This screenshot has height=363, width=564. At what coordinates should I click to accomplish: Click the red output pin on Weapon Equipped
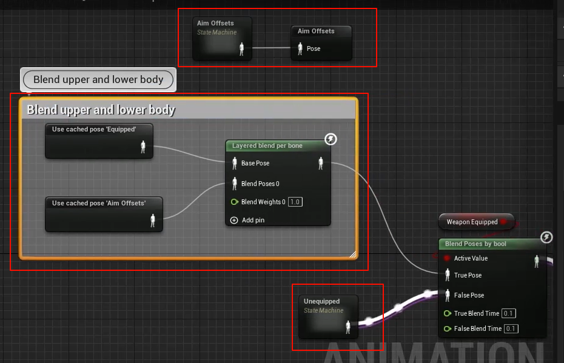coord(504,222)
